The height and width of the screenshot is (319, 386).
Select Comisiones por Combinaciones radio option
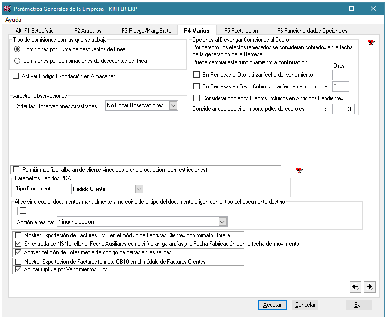tap(18, 61)
